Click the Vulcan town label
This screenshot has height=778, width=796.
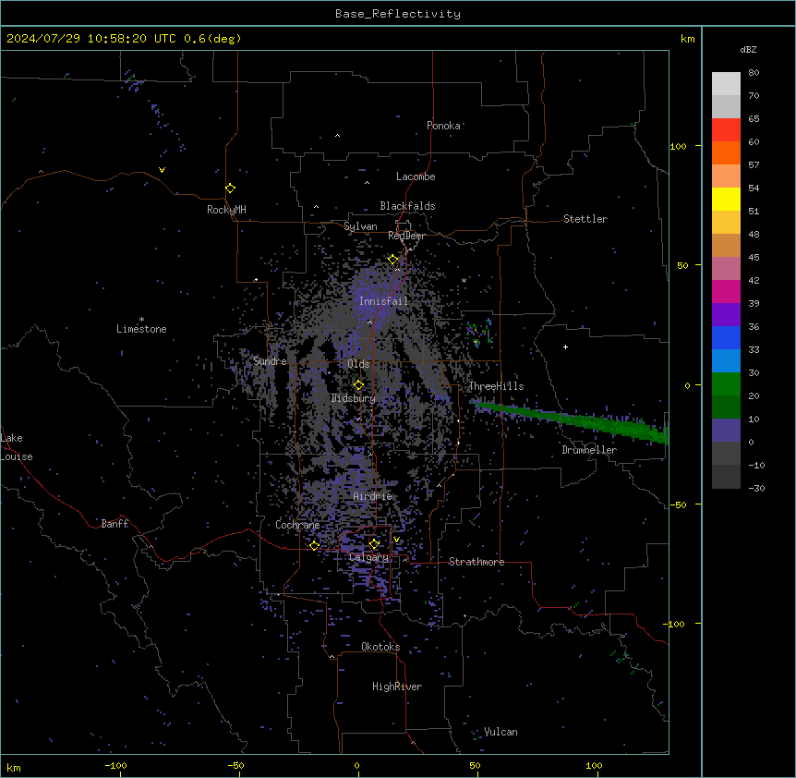pos(501,732)
